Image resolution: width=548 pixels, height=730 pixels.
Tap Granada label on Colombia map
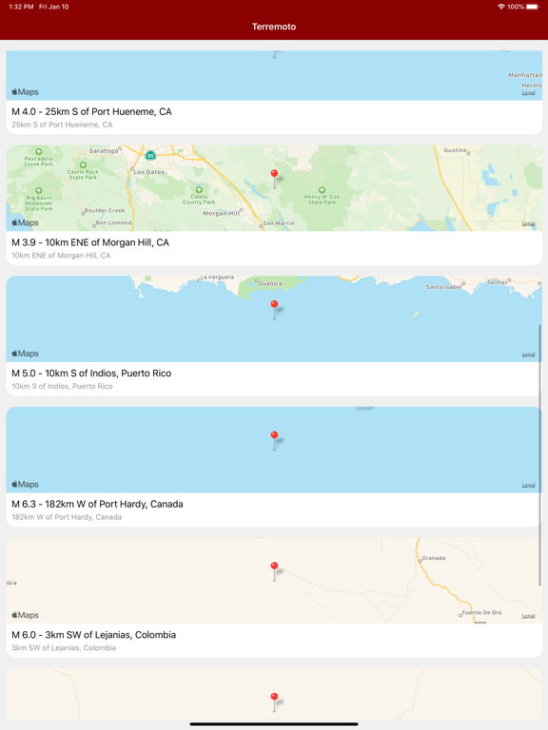[x=434, y=558]
